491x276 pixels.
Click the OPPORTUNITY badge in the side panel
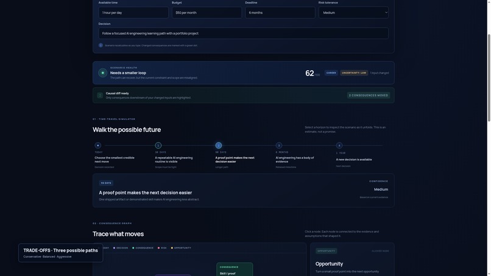click(x=327, y=251)
